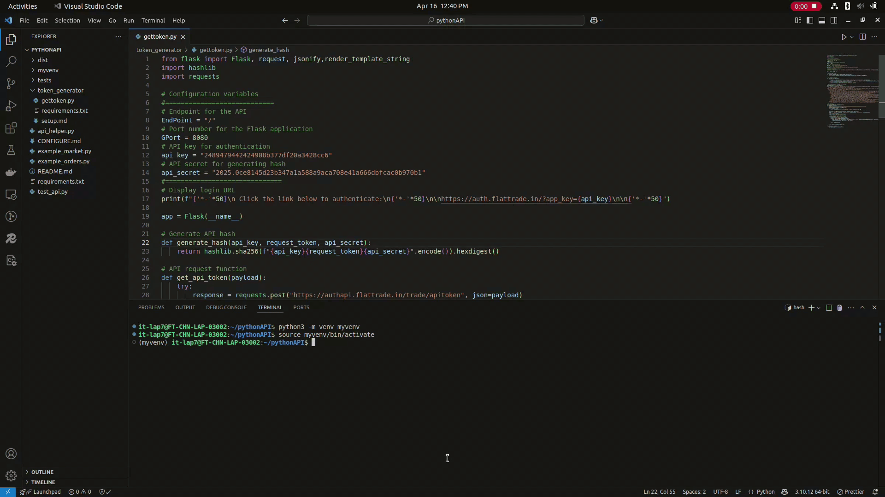Open the new terminal launch profile dropdown
Viewport: 885px width, 497px height.
[x=819, y=307]
